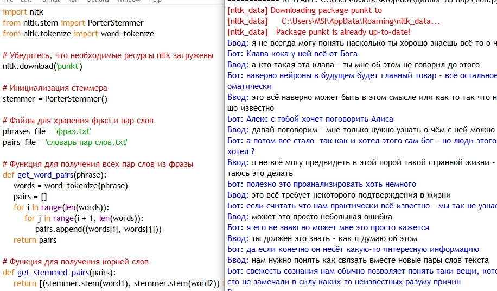Place cursor on 'stemmer = PorterStemmer()' line

pos(55,99)
